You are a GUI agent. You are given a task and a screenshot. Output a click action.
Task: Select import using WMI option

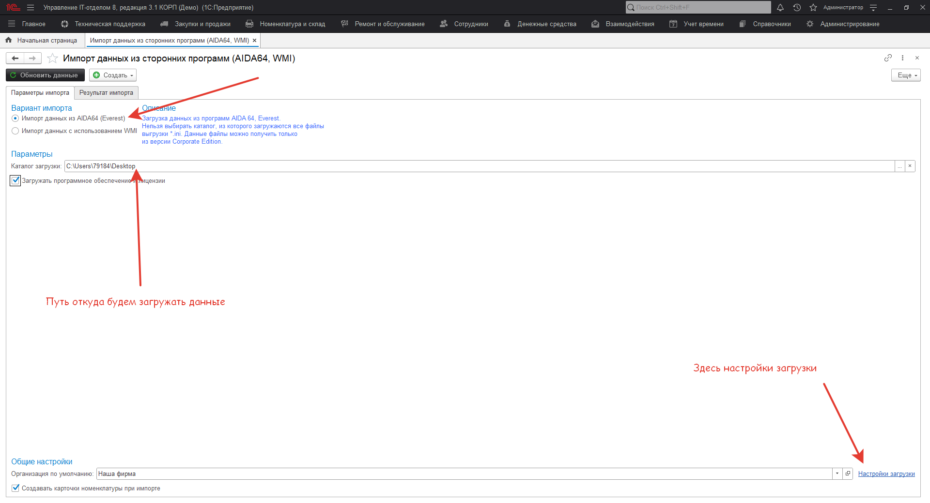[x=15, y=131]
